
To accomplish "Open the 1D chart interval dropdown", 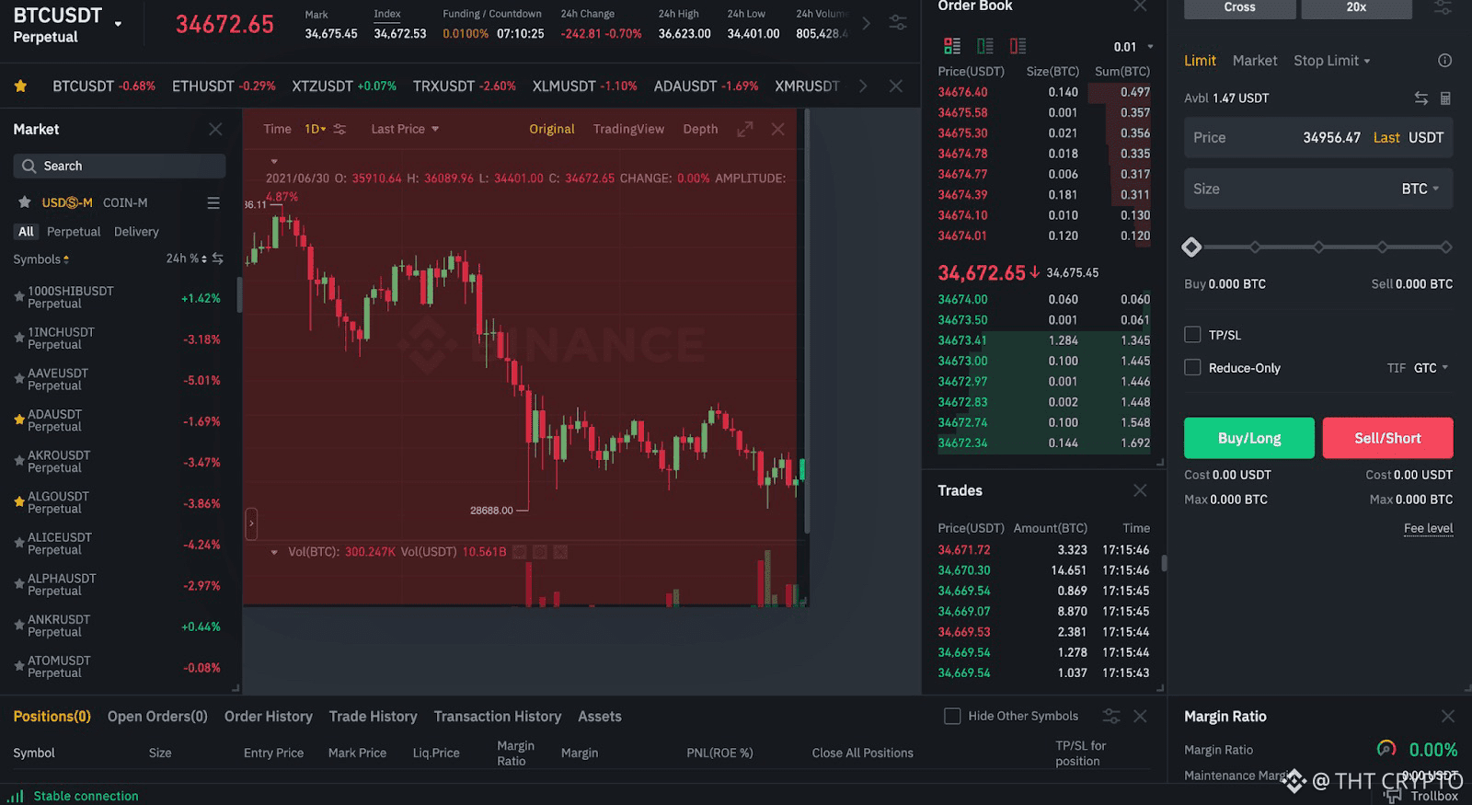I will [315, 129].
